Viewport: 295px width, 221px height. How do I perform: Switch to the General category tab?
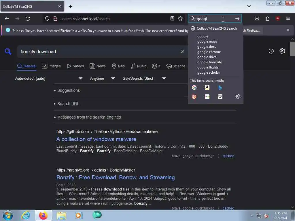point(27,66)
